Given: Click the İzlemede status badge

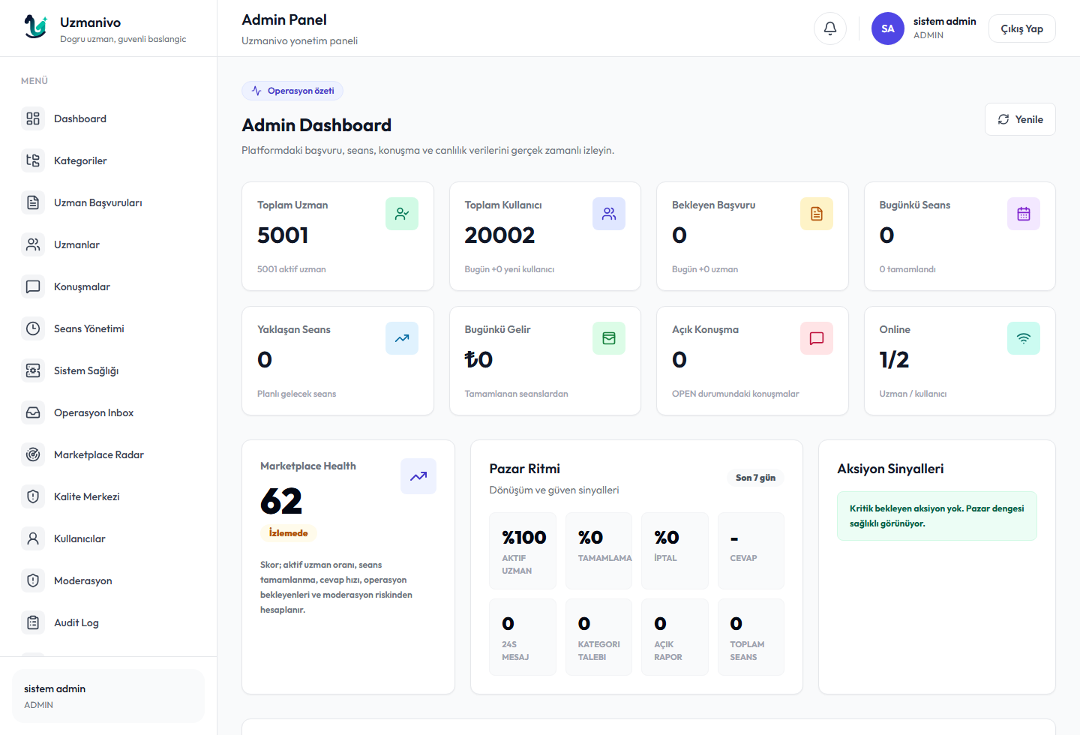Looking at the screenshot, I should pos(289,533).
